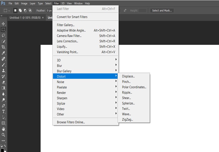The image size is (219, 152).
Task: Expand the Blur Gallery submenu
Action: coord(85,71)
